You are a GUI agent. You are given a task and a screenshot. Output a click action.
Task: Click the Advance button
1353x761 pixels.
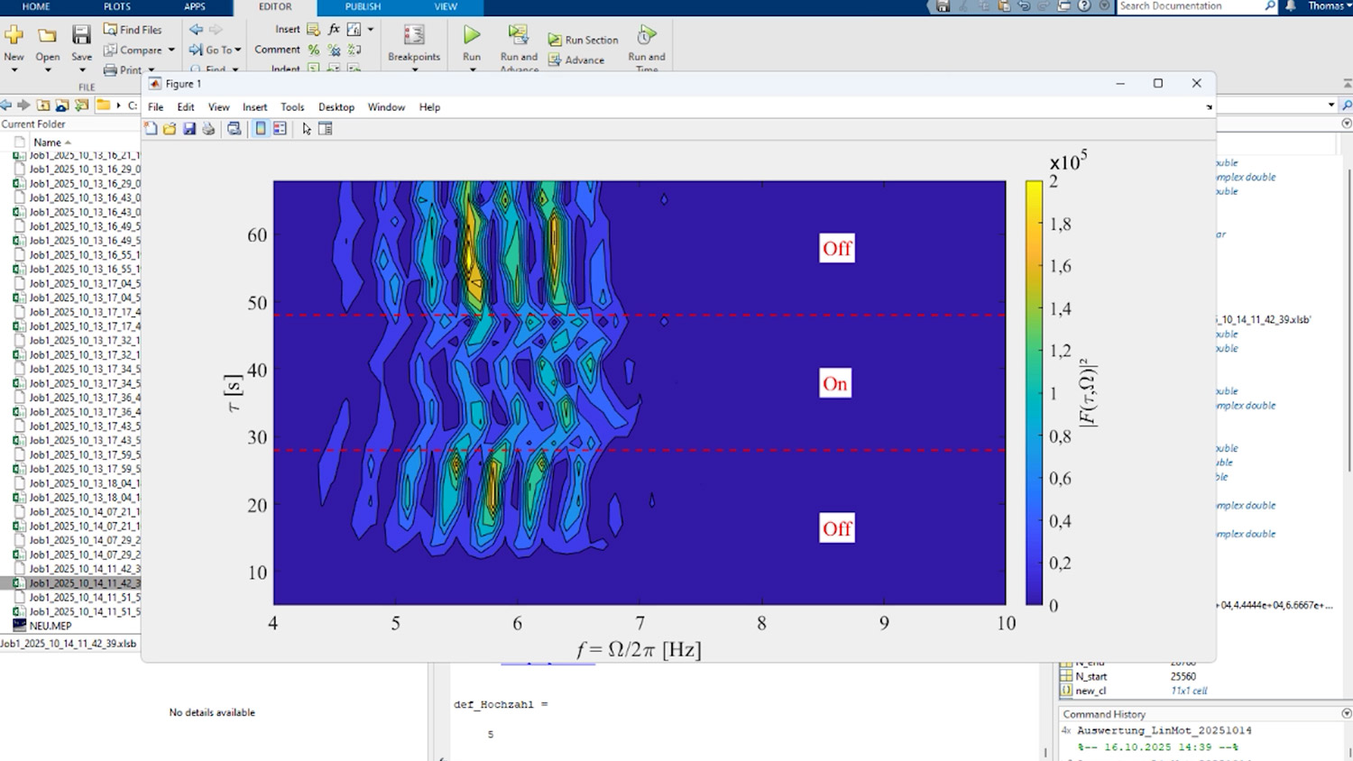[x=576, y=60]
